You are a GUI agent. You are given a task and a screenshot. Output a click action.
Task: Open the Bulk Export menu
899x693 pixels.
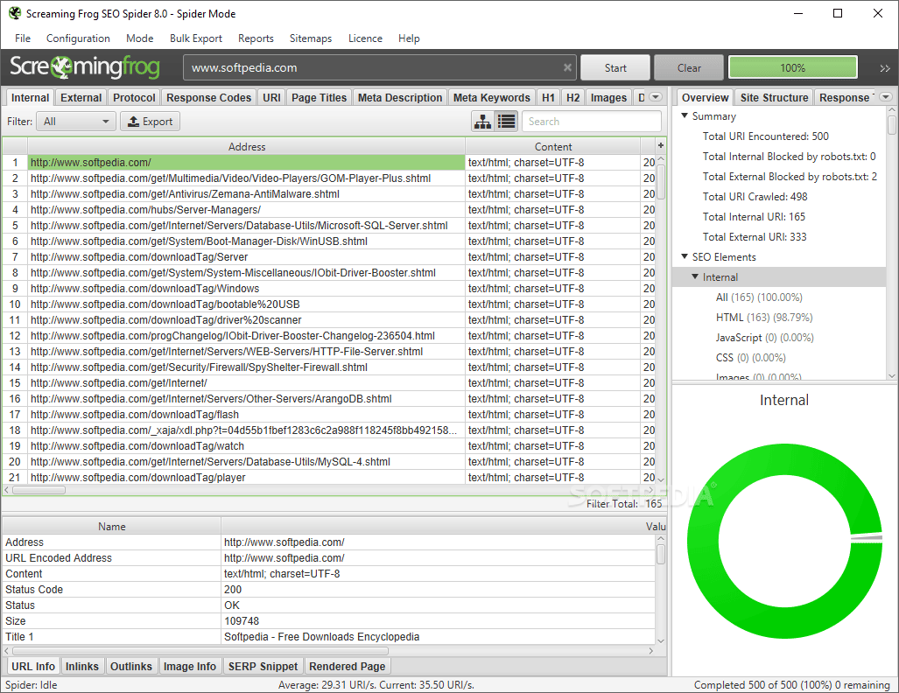click(196, 38)
